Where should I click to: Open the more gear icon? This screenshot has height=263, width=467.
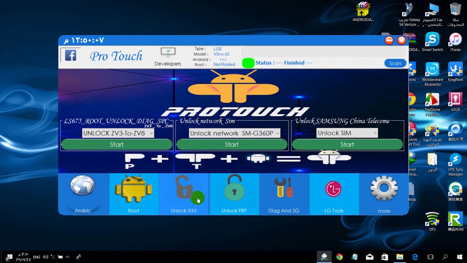tap(384, 188)
